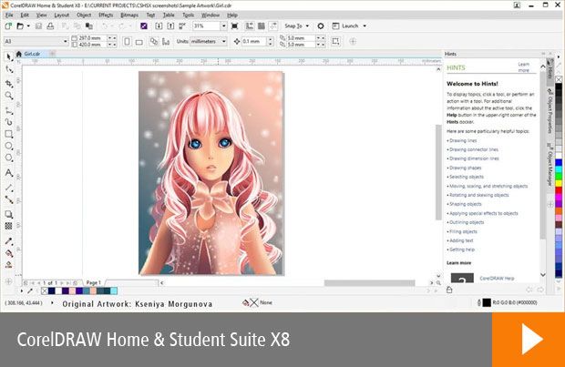Open the Bitmaps menu

[x=129, y=15]
